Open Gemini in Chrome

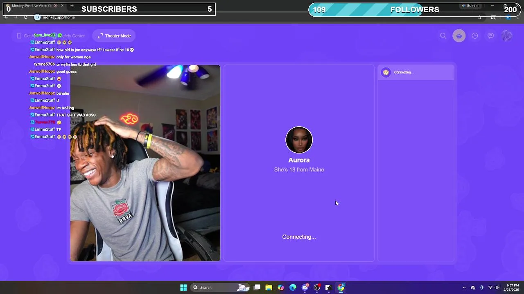click(x=470, y=6)
